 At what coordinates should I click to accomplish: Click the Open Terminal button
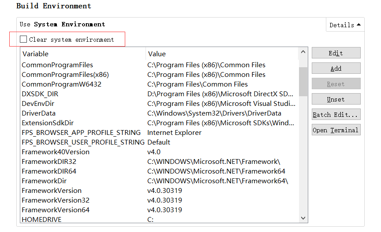[x=336, y=130]
